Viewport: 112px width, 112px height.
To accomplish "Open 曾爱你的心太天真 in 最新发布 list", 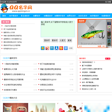I will click(10, 69).
